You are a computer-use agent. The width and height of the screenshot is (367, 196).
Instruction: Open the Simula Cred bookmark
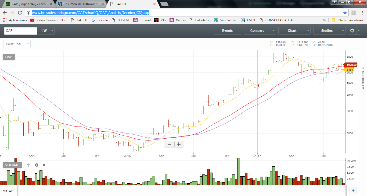[x=226, y=20]
